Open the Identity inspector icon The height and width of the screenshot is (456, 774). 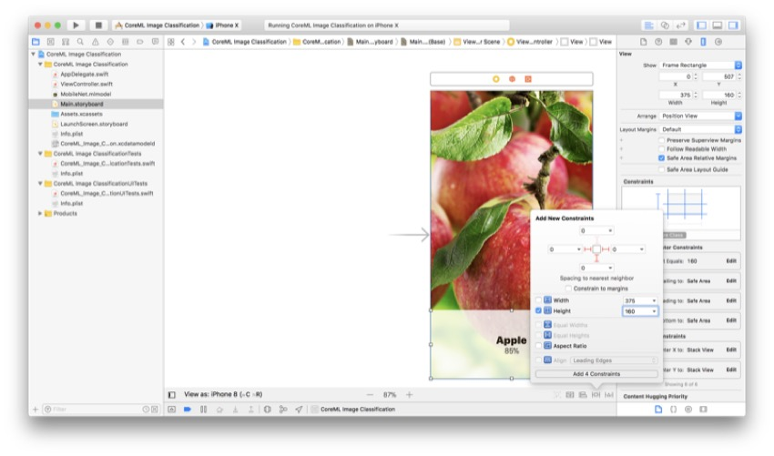[x=673, y=42]
